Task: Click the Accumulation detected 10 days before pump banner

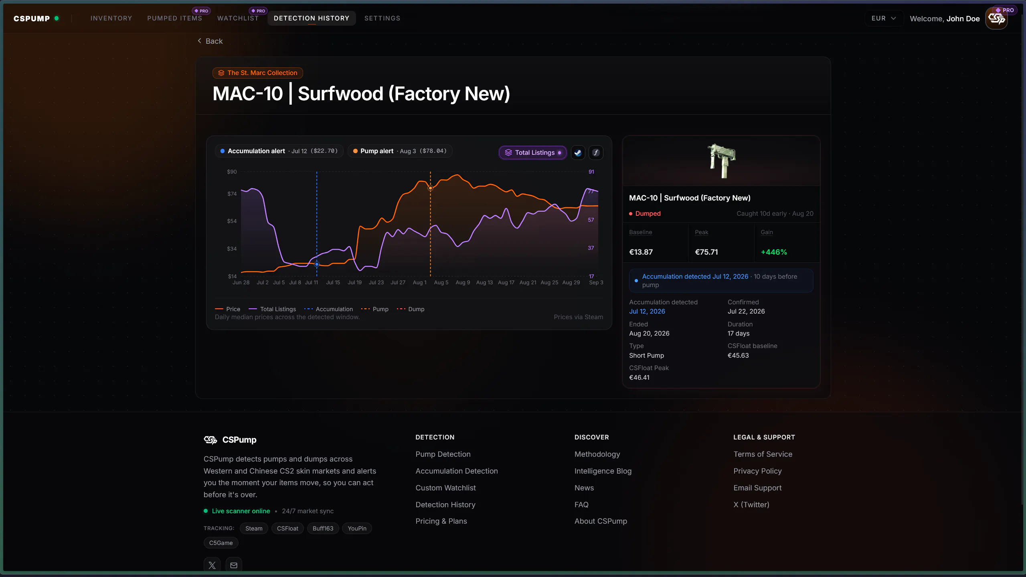Action: coord(721,281)
